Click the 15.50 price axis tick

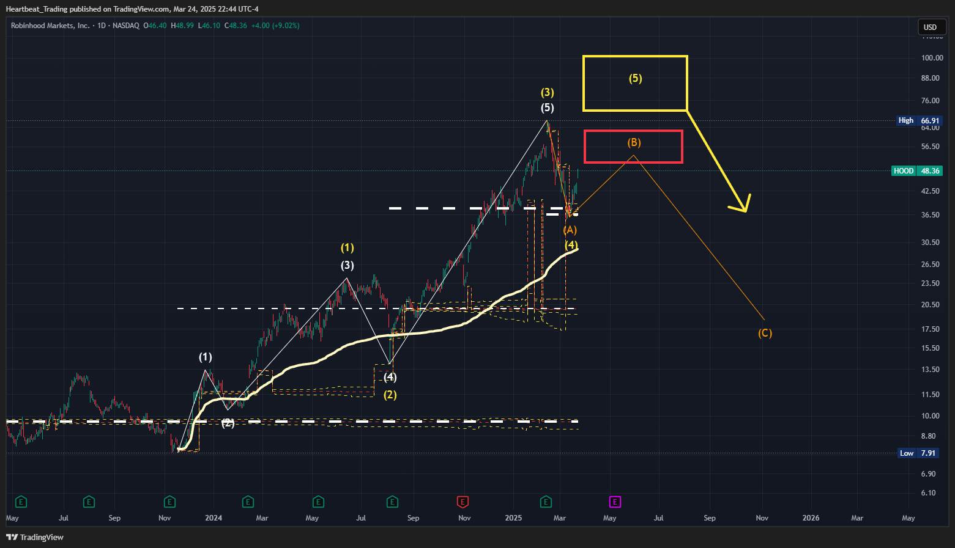click(931, 348)
